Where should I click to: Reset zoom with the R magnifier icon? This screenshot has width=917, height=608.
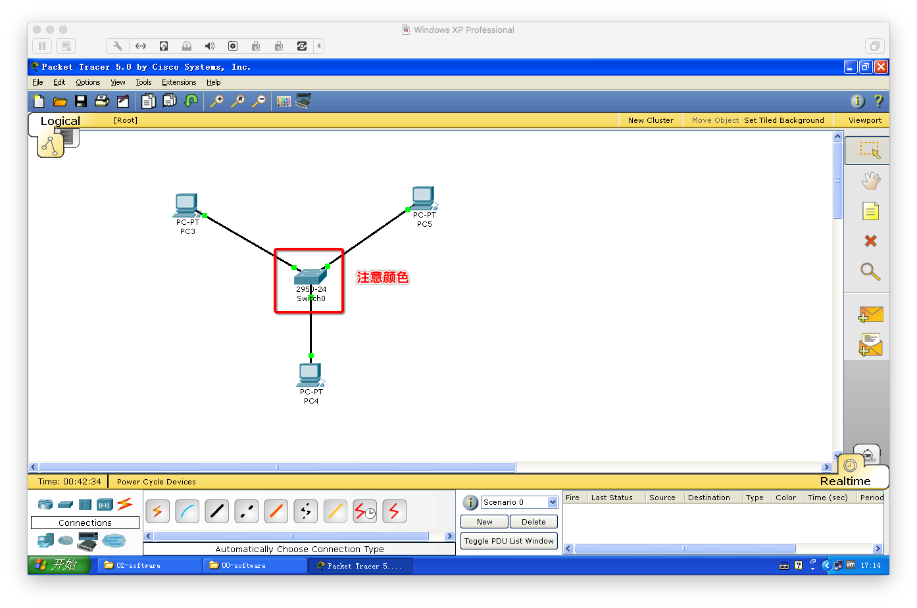[x=238, y=101]
